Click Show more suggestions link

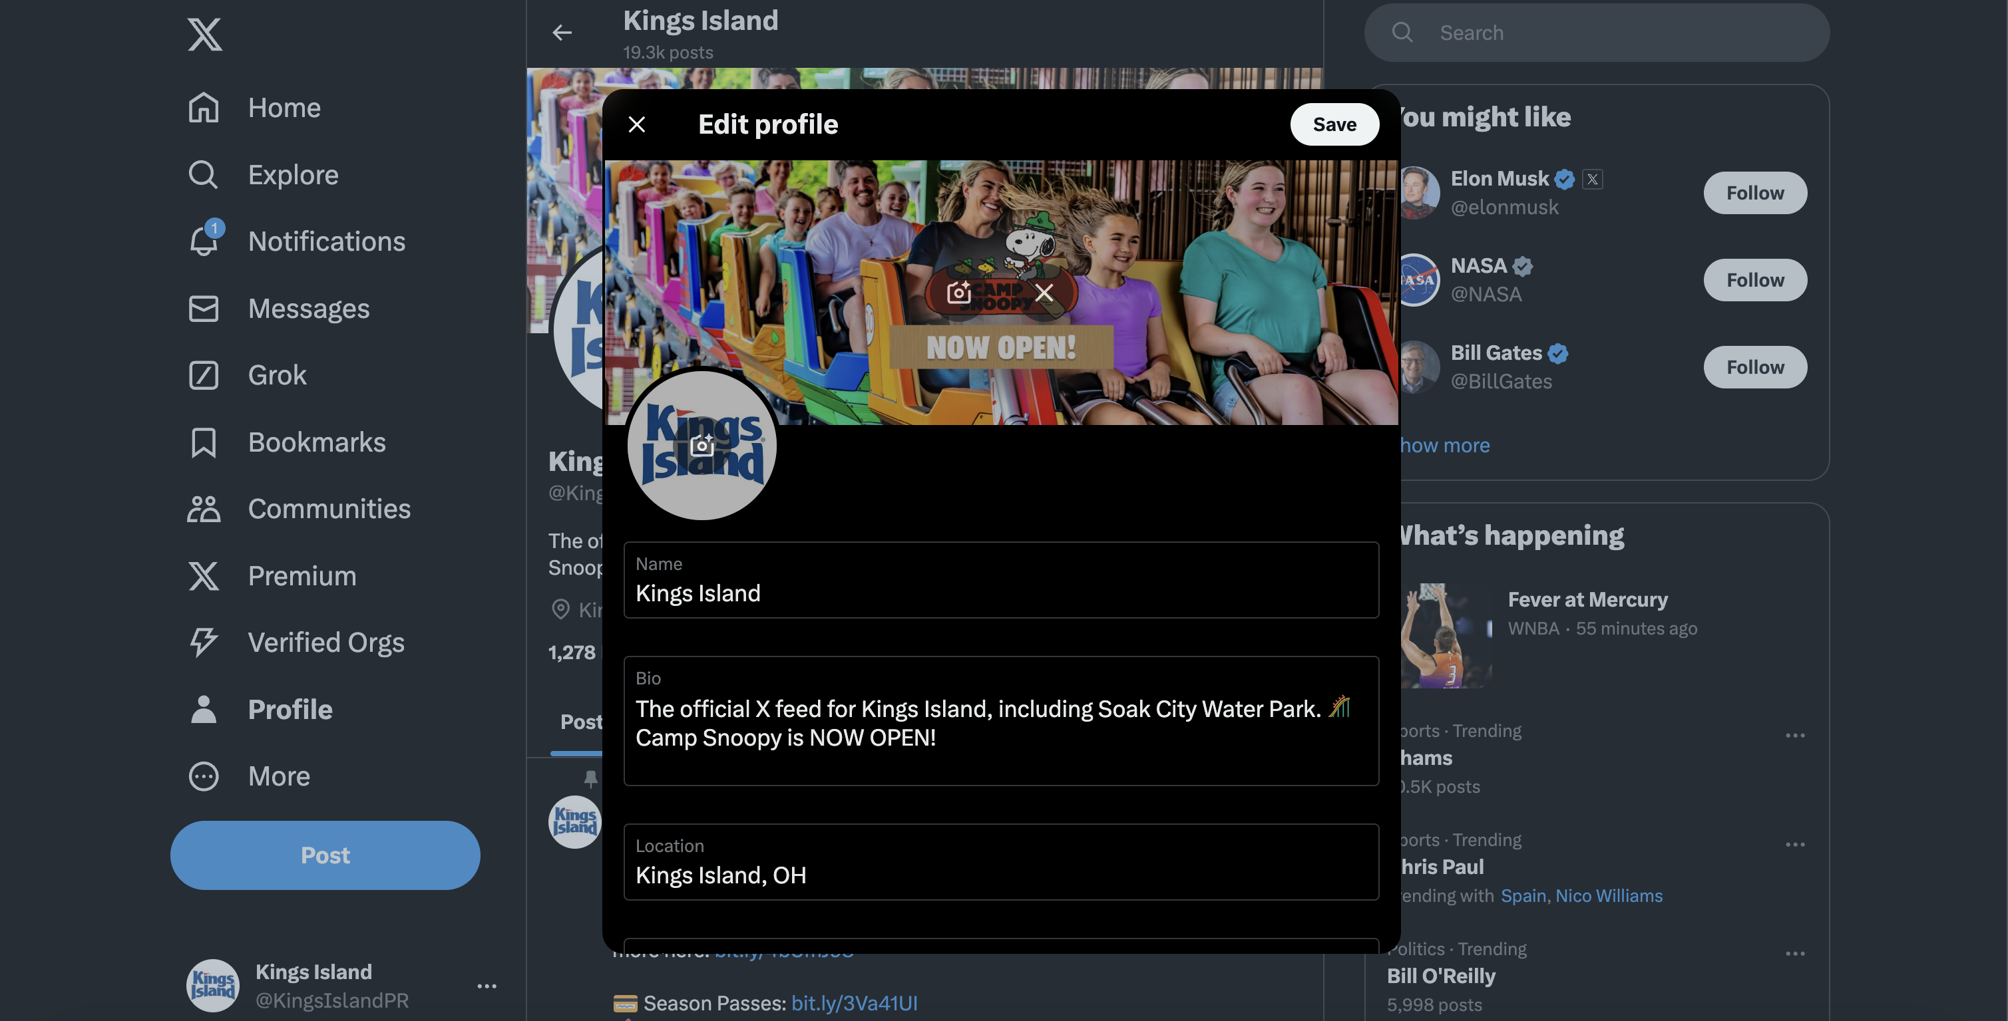[1444, 446]
